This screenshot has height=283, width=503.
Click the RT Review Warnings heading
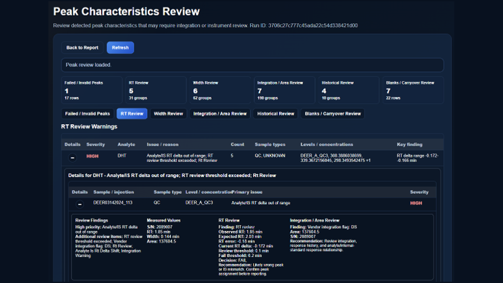pos(89,126)
